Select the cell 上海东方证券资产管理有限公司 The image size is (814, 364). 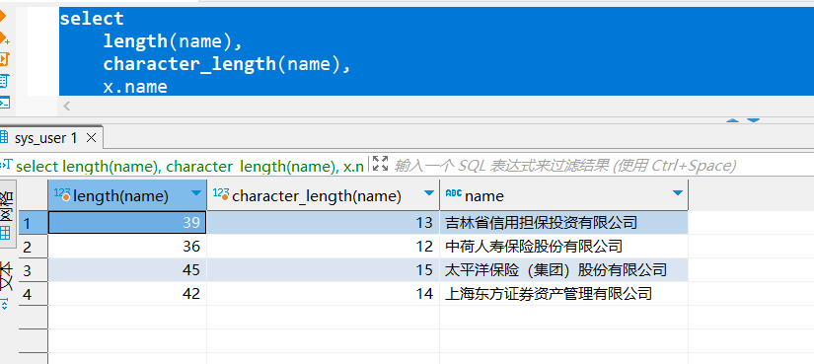[563, 293]
